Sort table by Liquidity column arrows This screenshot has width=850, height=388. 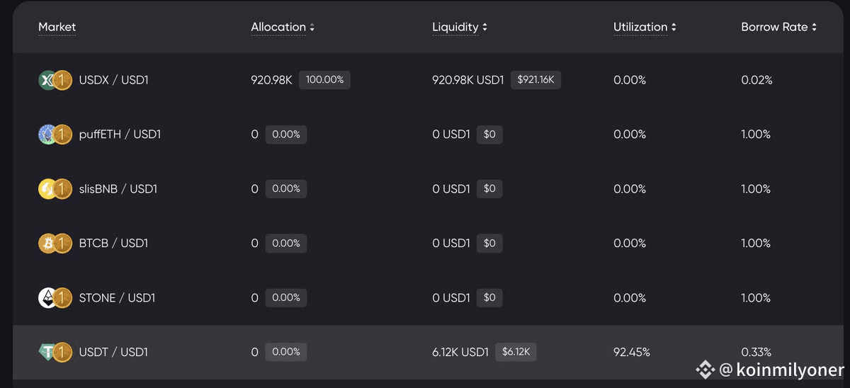pos(485,28)
